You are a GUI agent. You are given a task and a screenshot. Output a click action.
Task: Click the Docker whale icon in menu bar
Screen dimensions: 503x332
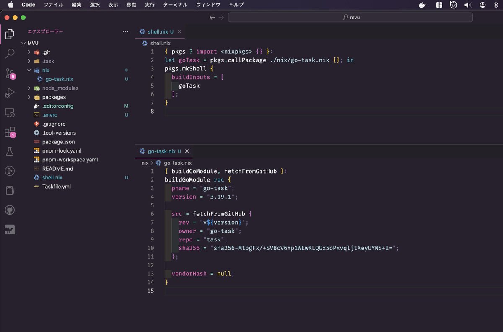423,5
